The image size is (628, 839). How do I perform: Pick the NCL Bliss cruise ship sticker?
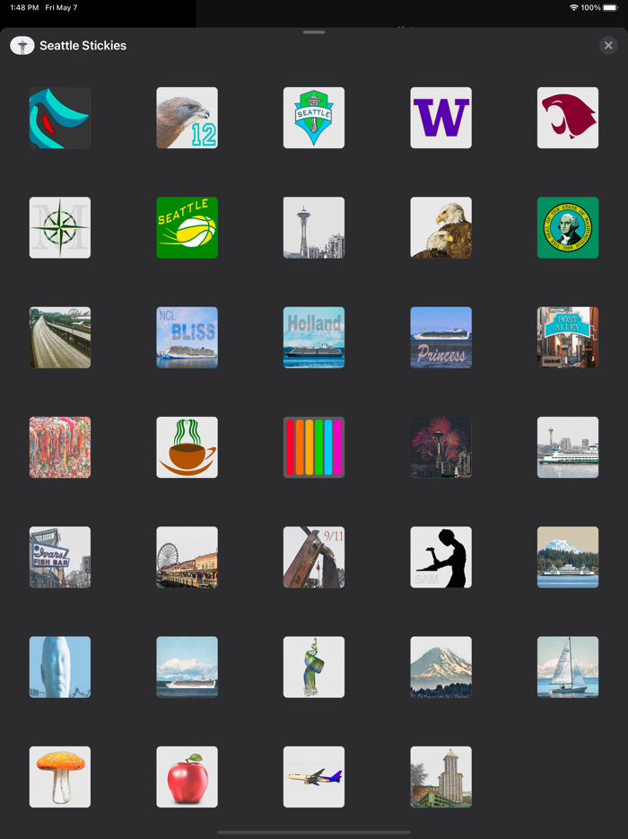coord(188,338)
